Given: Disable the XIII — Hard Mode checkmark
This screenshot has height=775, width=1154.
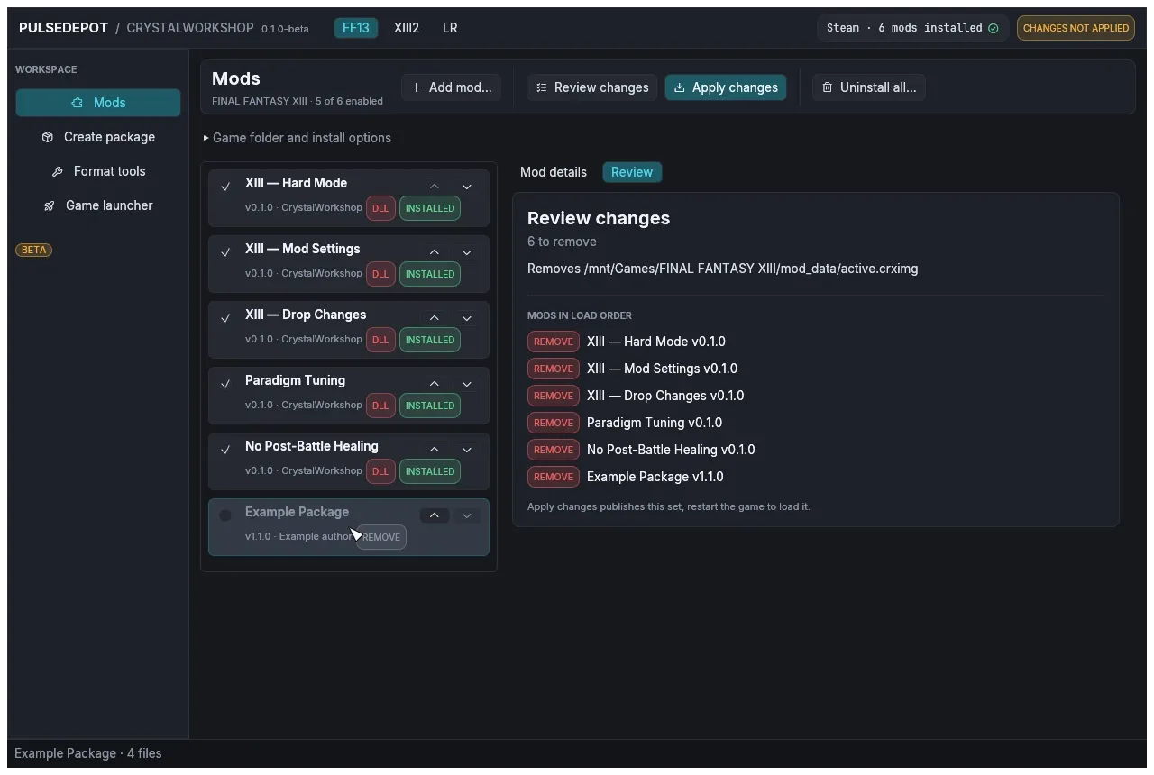Looking at the screenshot, I should click(225, 187).
